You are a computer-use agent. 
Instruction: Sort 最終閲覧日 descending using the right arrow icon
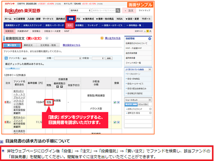(x=61, y=87)
